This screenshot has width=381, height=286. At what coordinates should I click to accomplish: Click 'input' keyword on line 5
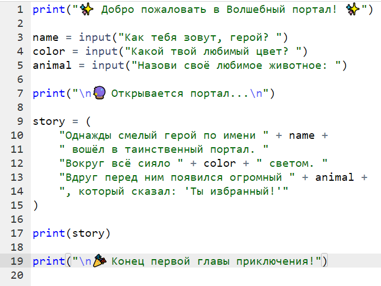tap(108, 66)
